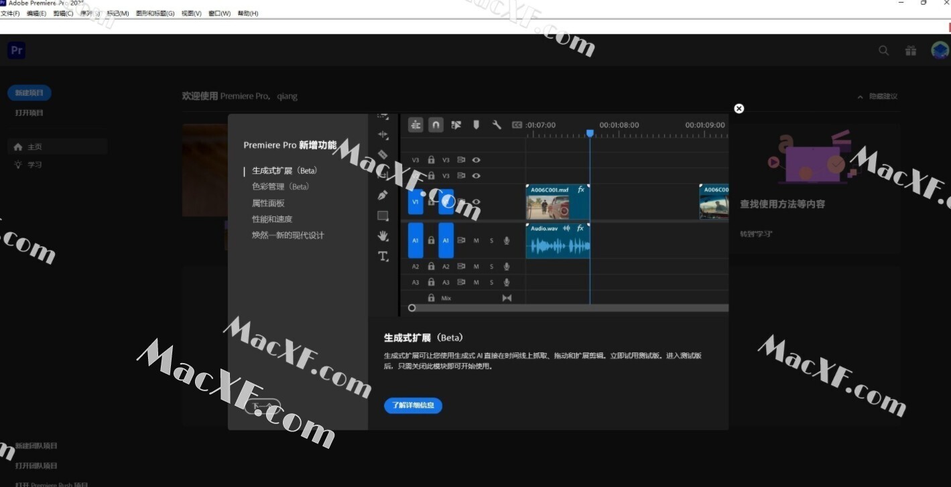Click the lightbulb icon beside 学习
This screenshot has width=951, height=487.
18,164
